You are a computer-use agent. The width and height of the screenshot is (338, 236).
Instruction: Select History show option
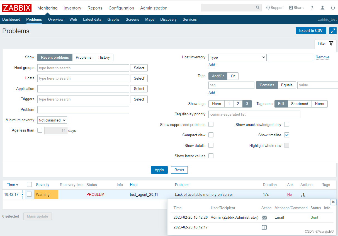click(x=104, y=58)
